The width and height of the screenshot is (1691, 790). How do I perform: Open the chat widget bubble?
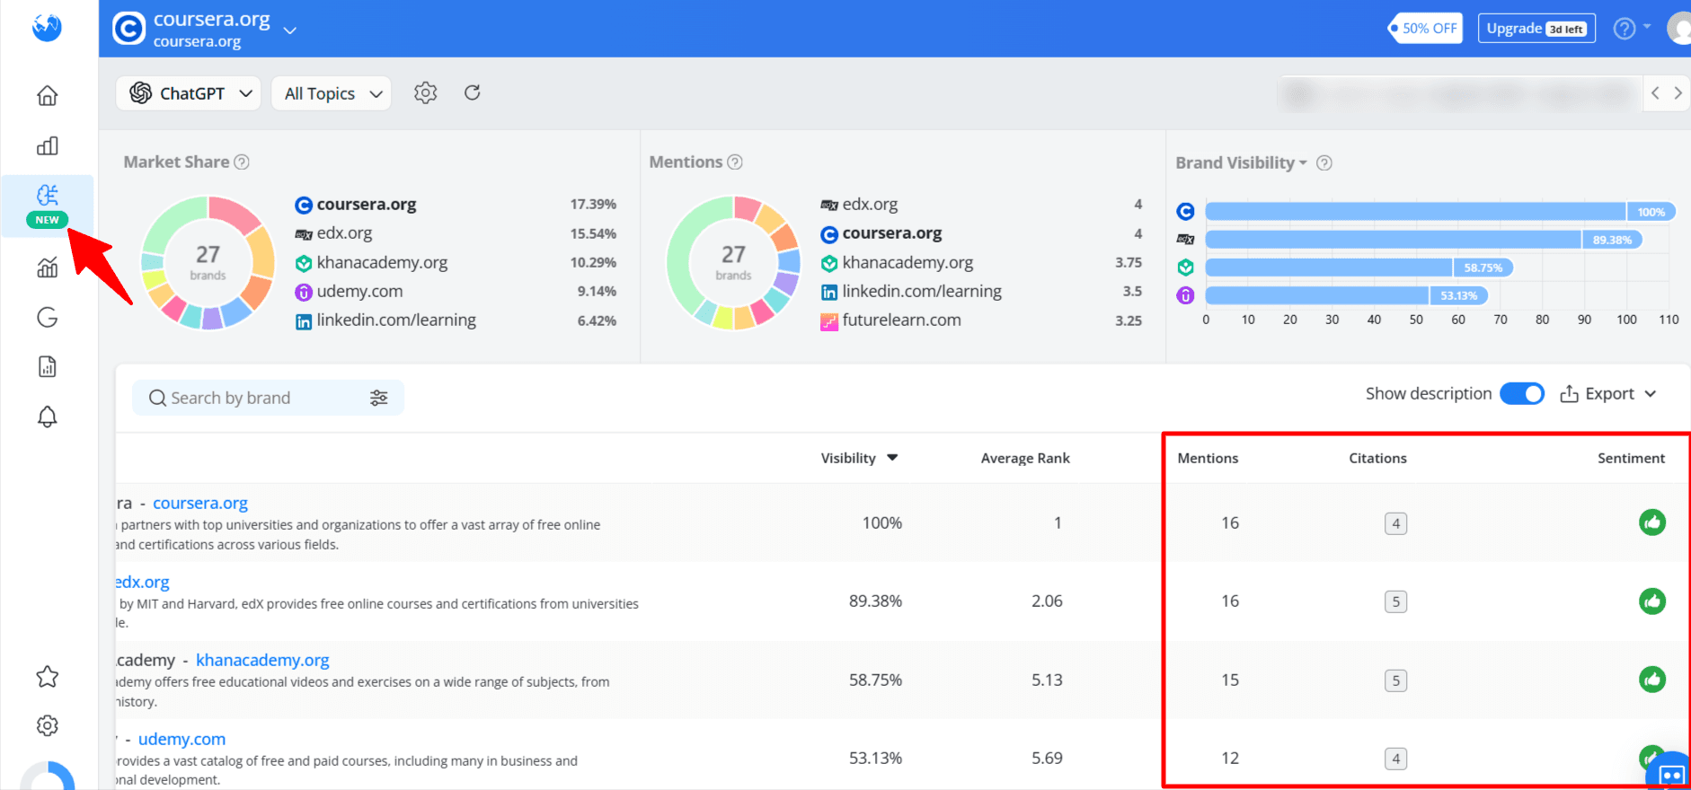click(1671, 774)
